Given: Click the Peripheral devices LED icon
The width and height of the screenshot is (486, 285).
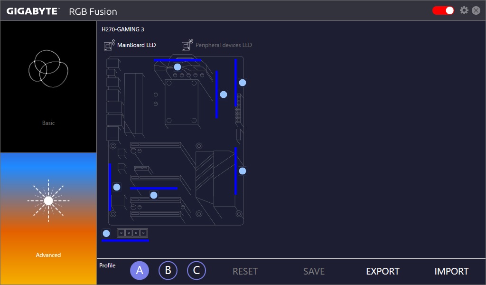Looking at the screenshot, I should [x=187, y=45].
